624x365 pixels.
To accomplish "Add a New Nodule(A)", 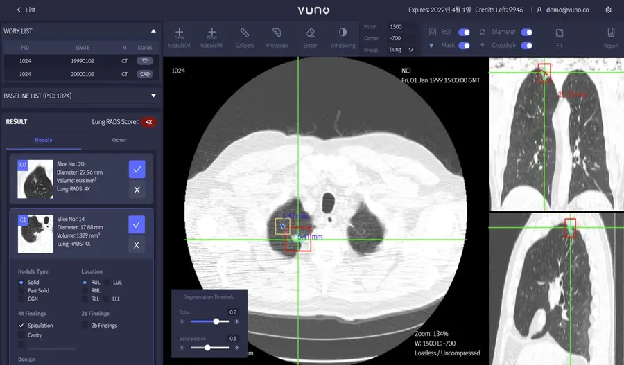I will (179, 36).
